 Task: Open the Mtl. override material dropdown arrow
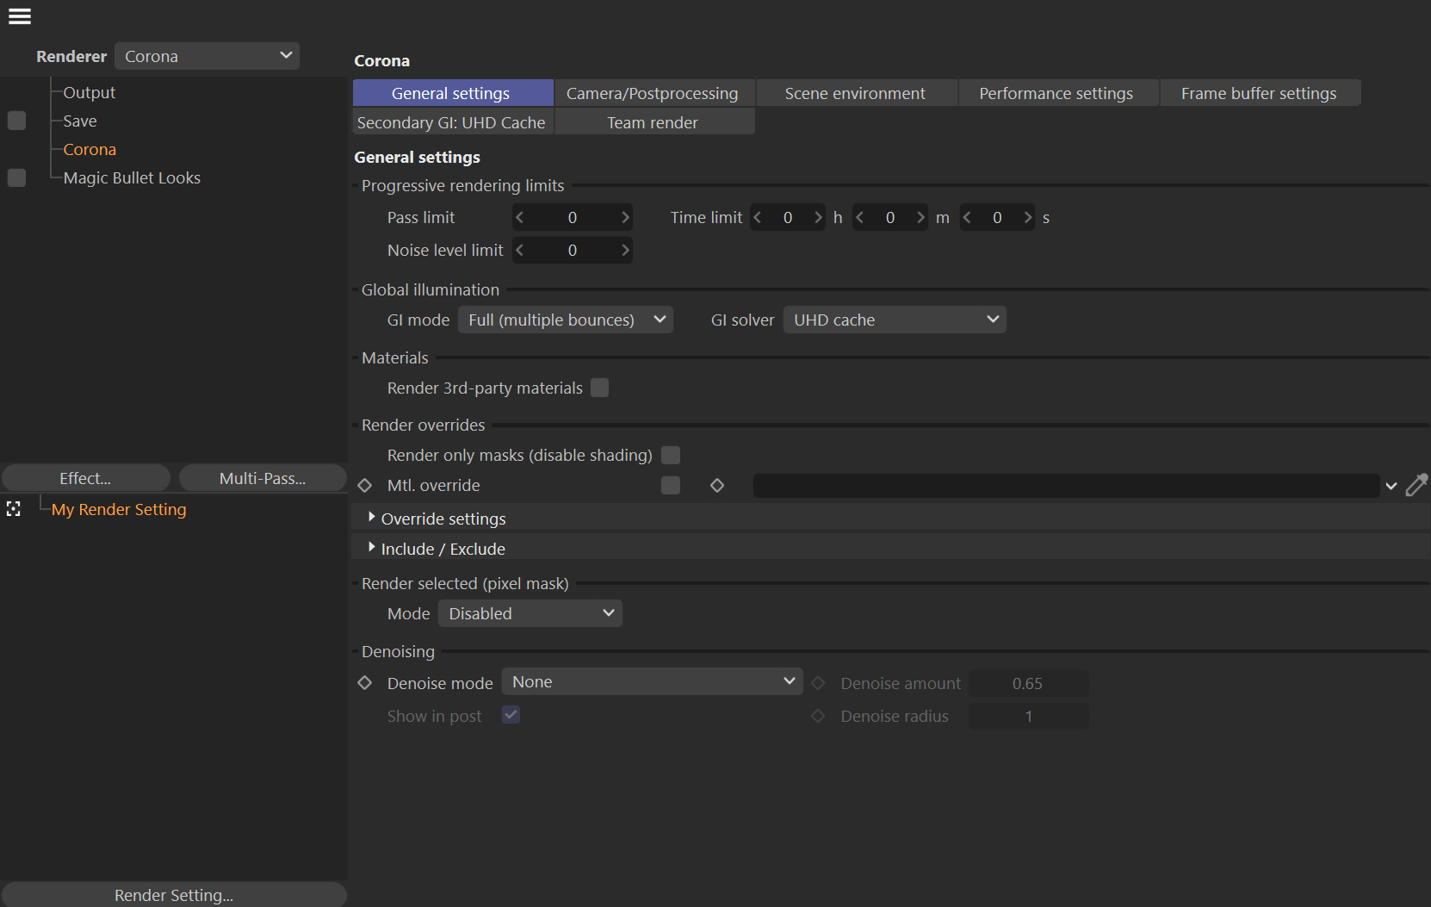[x=1391, y=486]
